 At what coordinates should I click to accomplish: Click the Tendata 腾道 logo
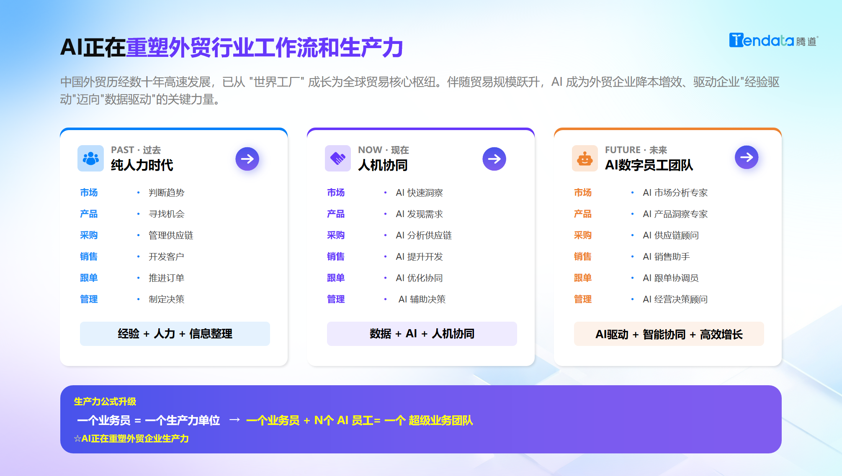click(x=773, y=41)
